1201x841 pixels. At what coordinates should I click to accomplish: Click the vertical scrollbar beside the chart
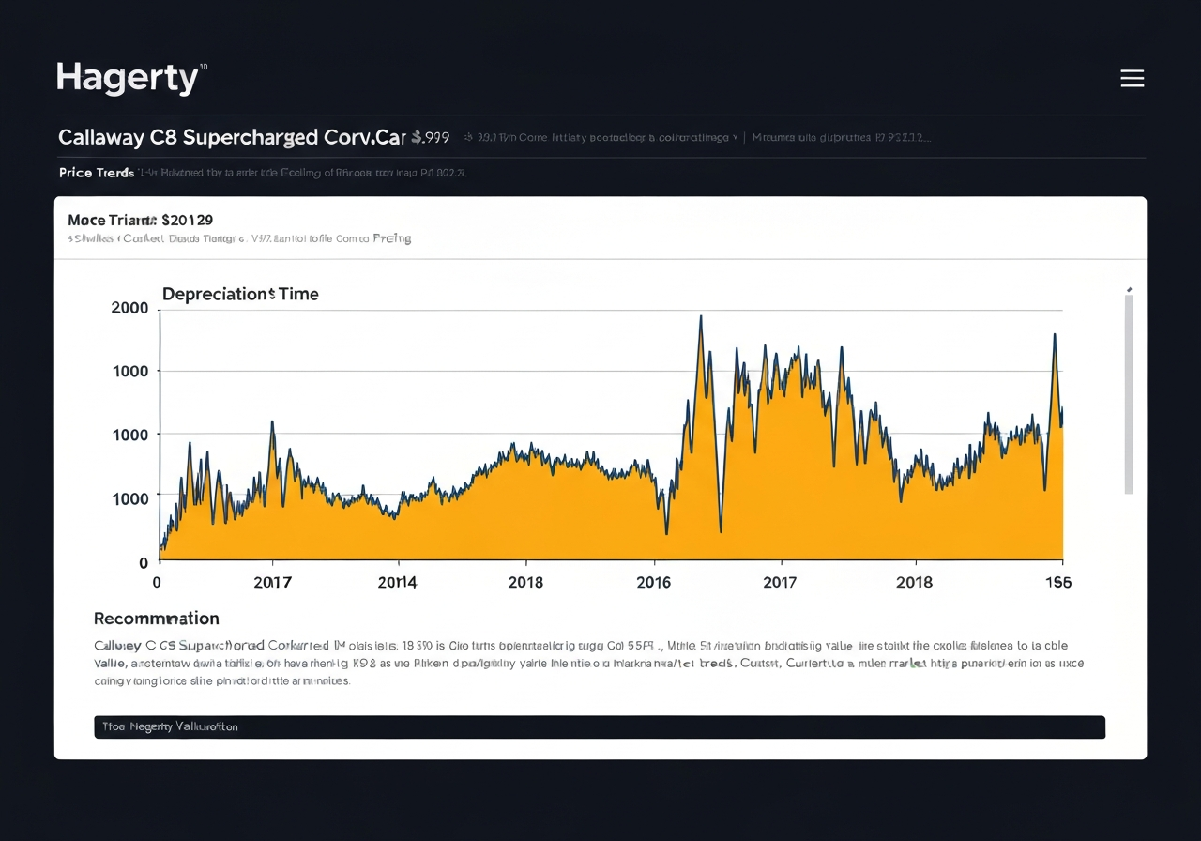coord(1129,393)
